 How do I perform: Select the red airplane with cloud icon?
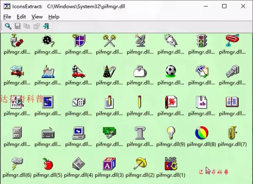(x=17, y=71)
